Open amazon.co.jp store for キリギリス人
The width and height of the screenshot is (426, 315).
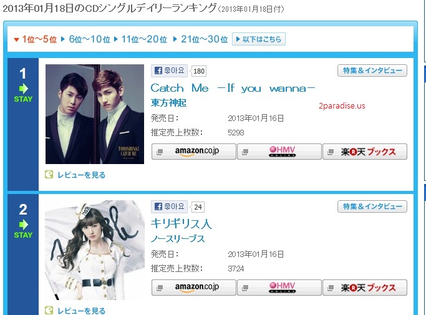[x=194, y=288]
